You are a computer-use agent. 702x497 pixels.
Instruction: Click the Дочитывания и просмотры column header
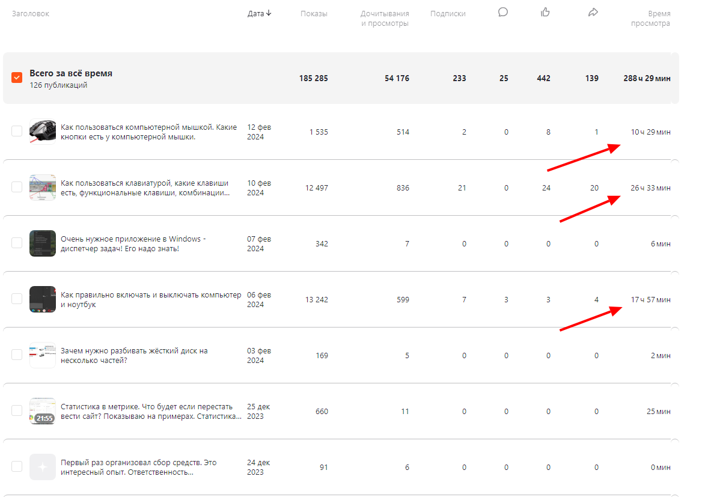click(385, 19)
